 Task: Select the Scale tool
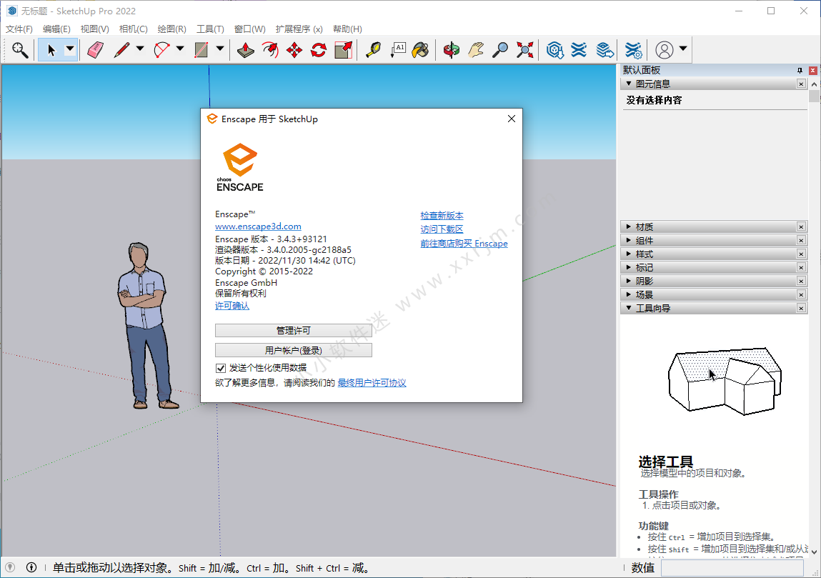[344, 50]
